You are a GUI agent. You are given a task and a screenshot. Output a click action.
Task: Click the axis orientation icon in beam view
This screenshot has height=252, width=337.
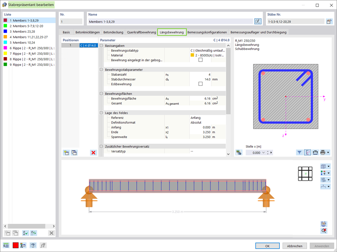pyautogui.click(x=323, y=173)
